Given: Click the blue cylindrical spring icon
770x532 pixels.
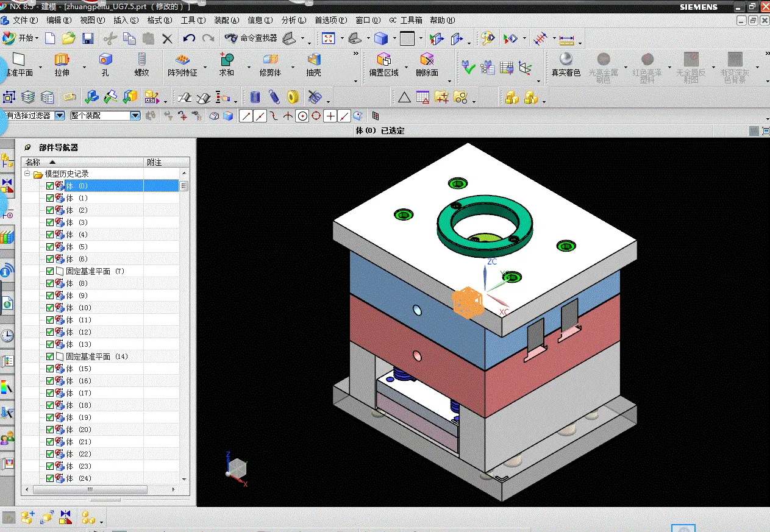Looking at the screenshot, I should point(255,97).
